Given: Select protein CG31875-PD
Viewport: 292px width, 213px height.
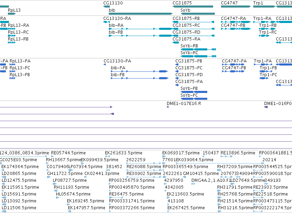Looking at the screenshot, I should [x=189, y=75].
